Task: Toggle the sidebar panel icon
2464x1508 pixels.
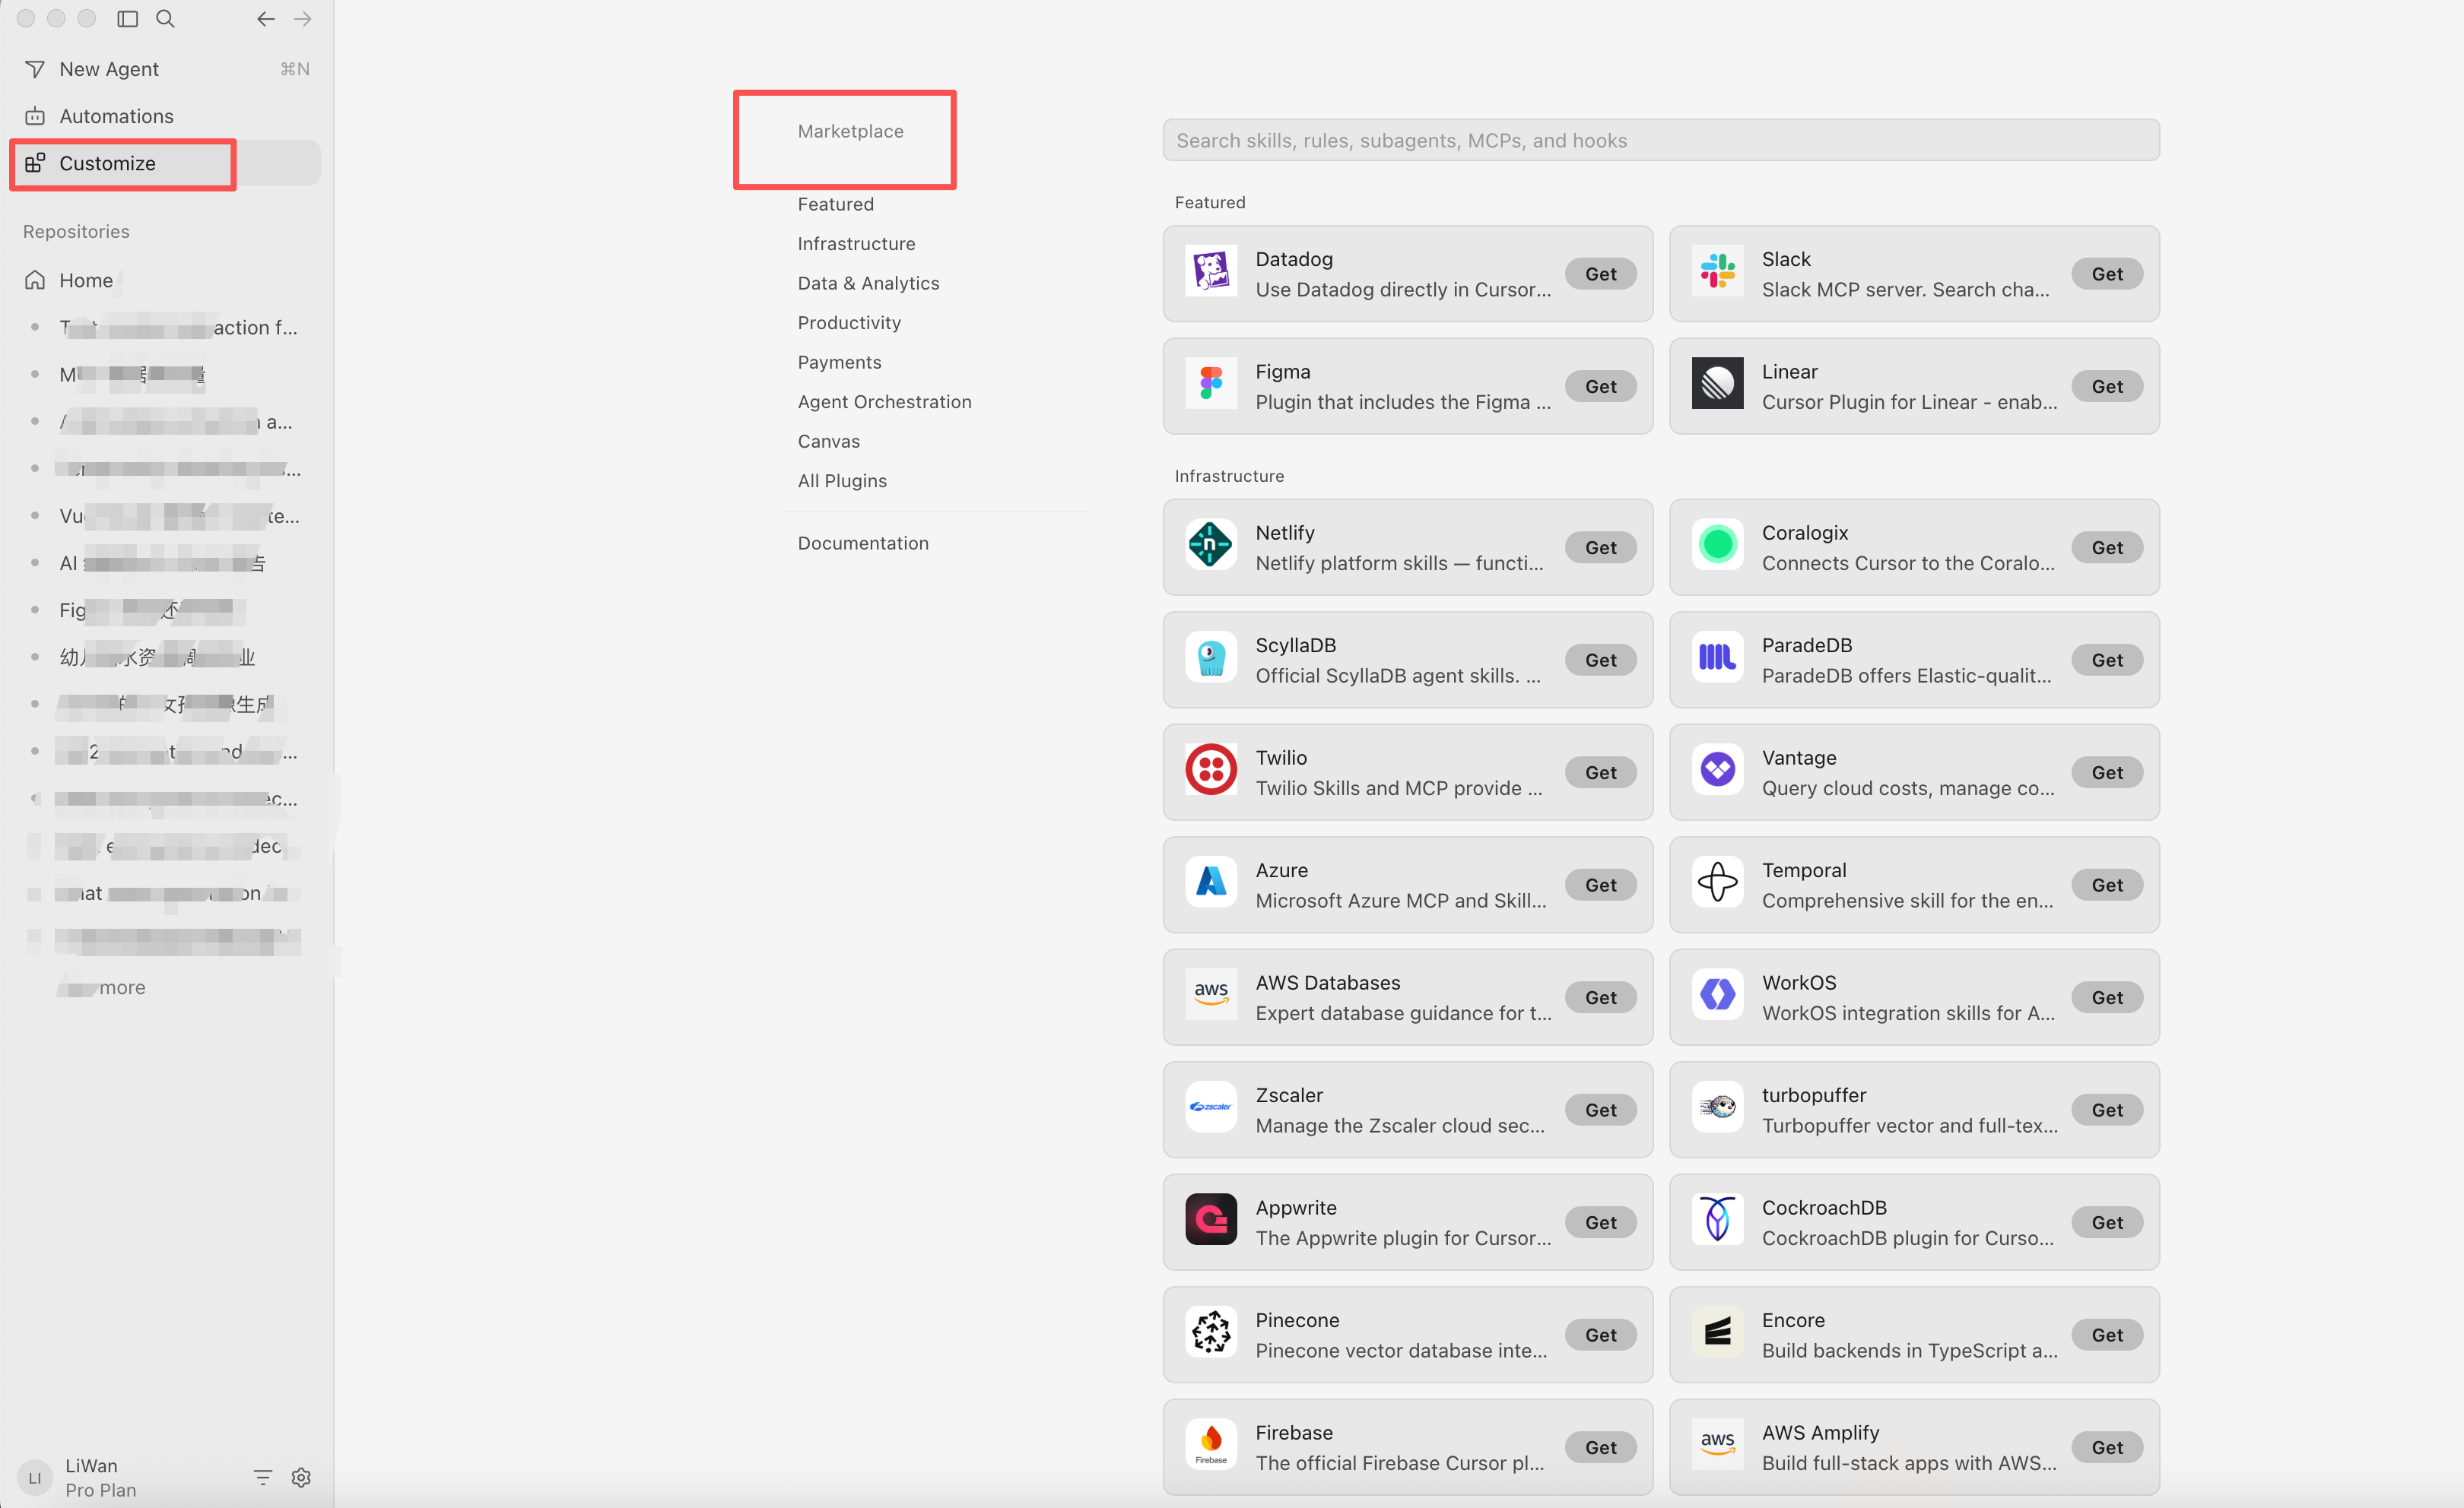Action: click(x=127, y=19)
